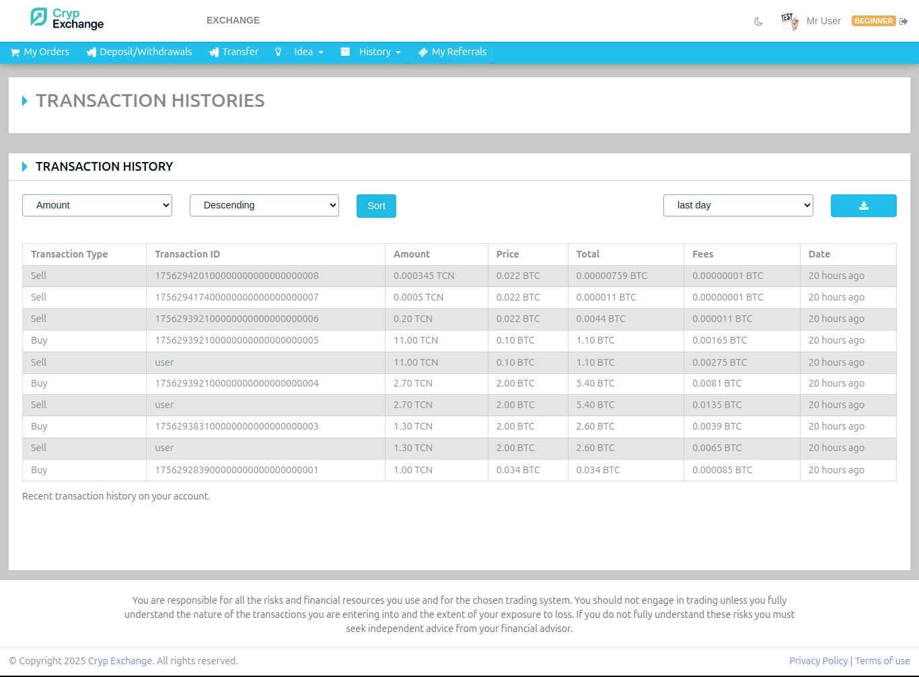Open the Privacy Policy link
This screenshot has height=677, width=919.
[x=818, y=661]
